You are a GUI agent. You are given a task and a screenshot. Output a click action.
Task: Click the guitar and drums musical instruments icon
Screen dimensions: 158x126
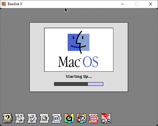81,118
